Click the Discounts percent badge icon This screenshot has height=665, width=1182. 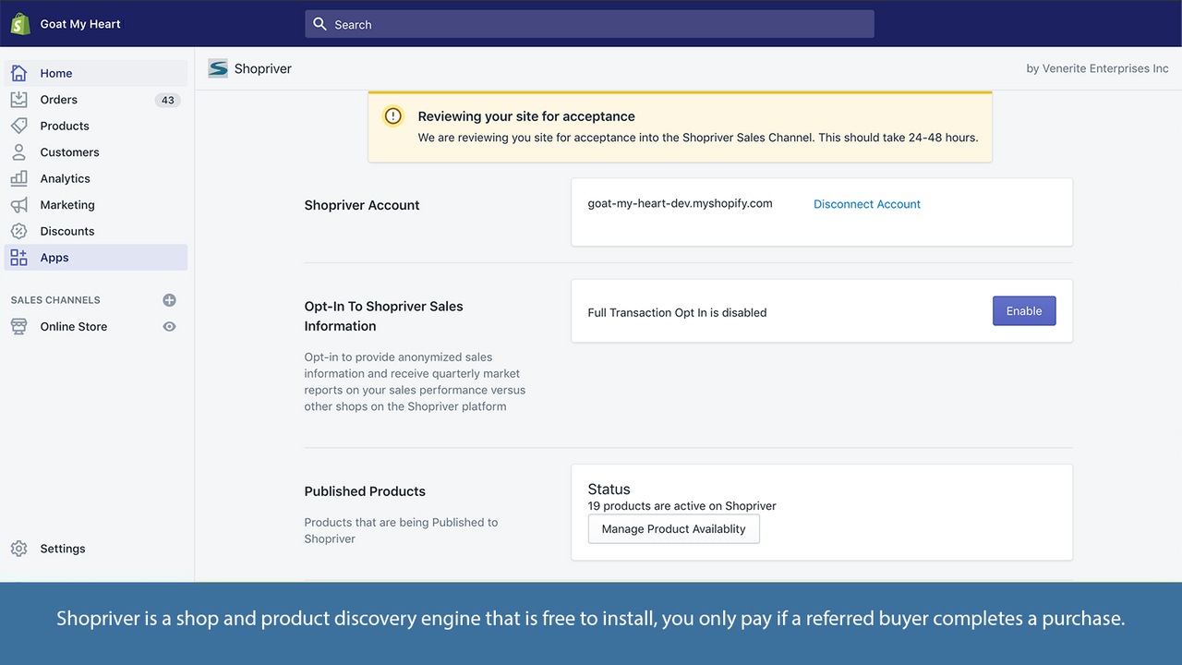(18, 231)
